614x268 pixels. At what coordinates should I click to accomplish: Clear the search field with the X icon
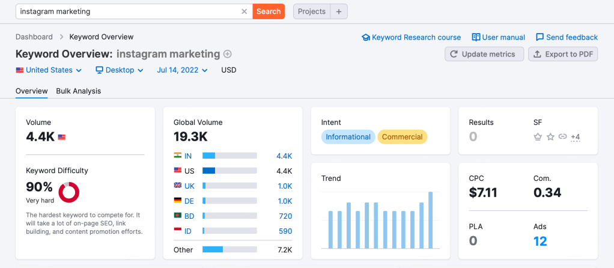pyautogui.click(x=244, y=11)
